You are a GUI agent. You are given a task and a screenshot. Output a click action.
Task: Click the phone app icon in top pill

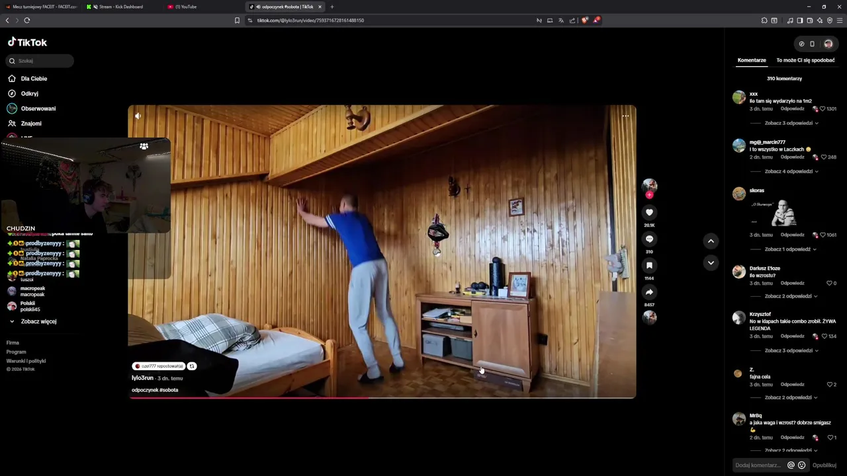tap(812, 44)
